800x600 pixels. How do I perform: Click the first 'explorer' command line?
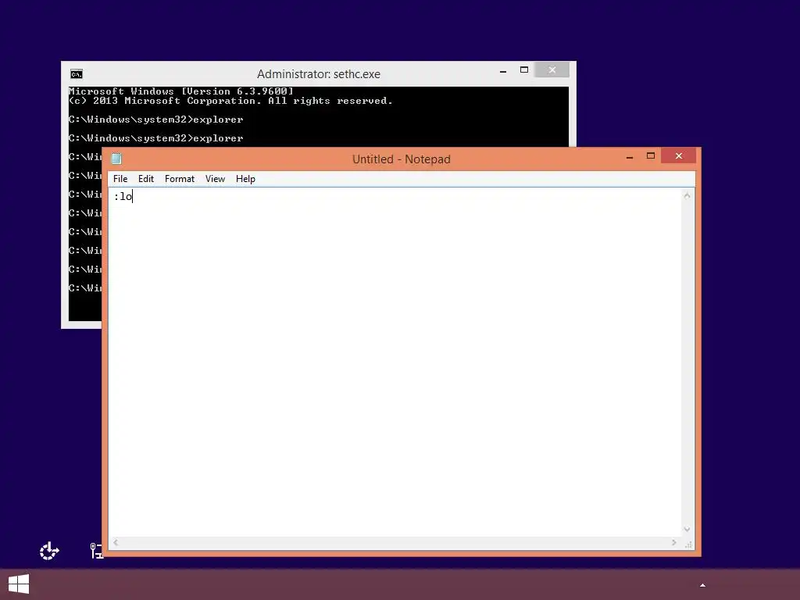(x=155, y=120)
